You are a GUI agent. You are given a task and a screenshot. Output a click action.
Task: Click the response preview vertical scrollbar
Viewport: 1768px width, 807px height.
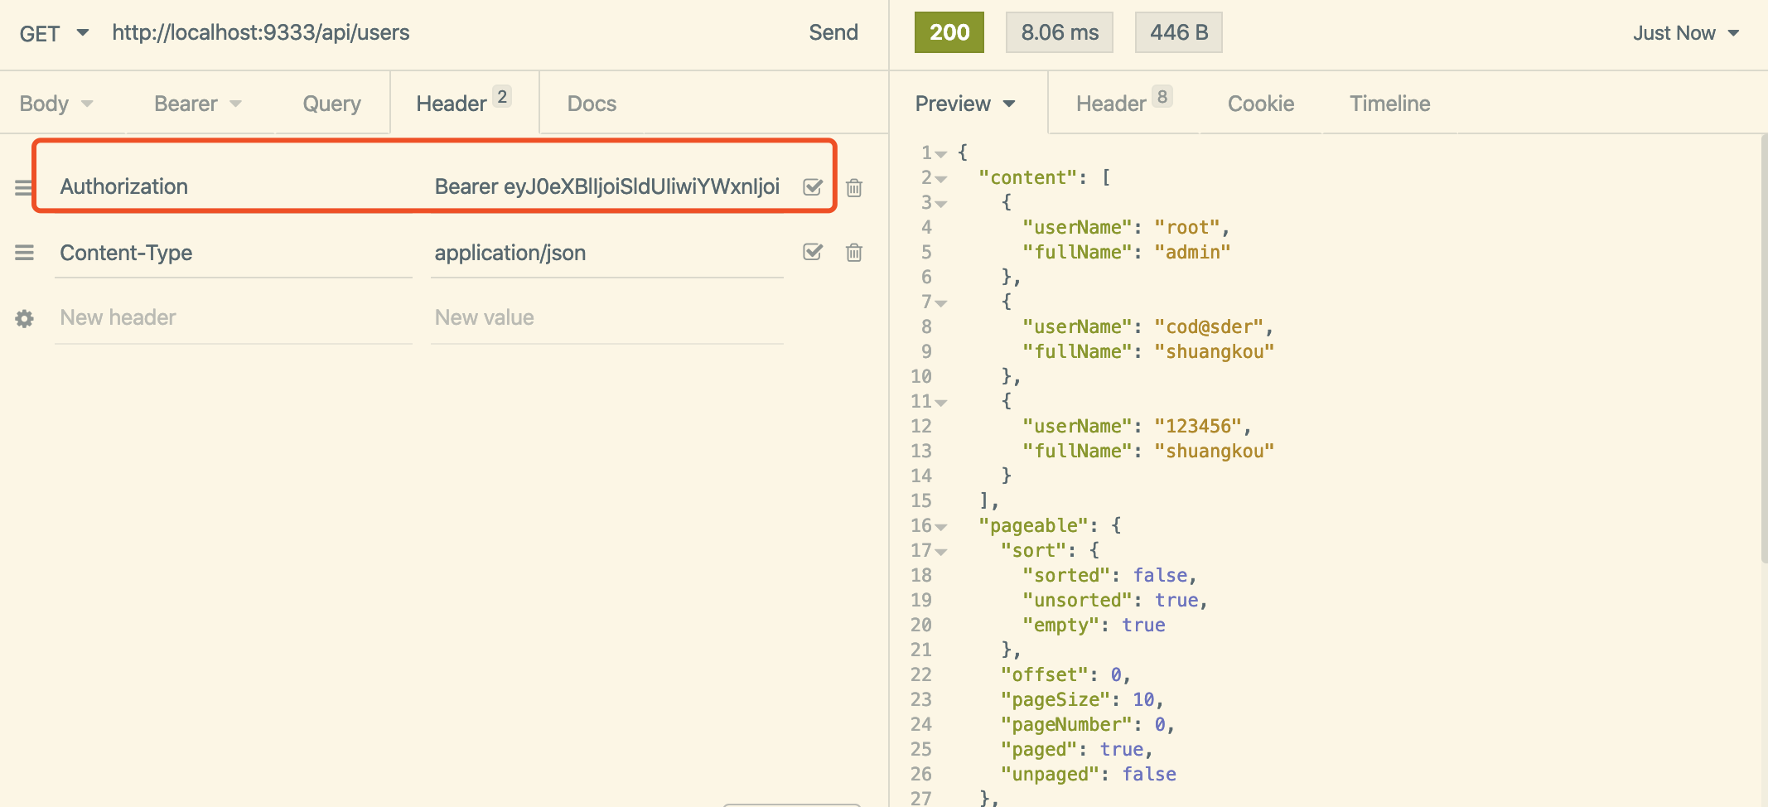coord(1764,348)
